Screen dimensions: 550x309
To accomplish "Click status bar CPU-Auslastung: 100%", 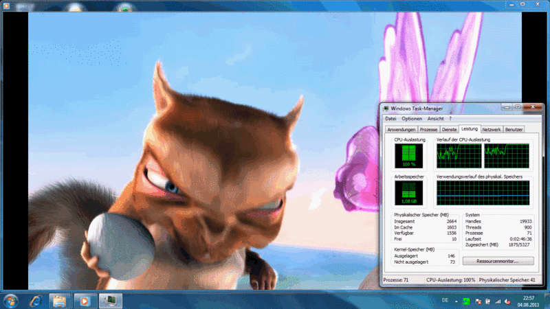I will pyautogui.click(x=450, y=280).
